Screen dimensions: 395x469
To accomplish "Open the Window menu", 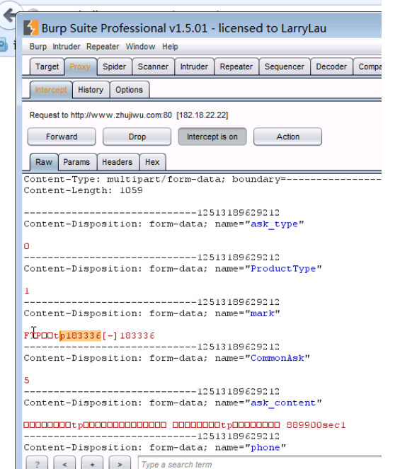I will pos(140,47).
